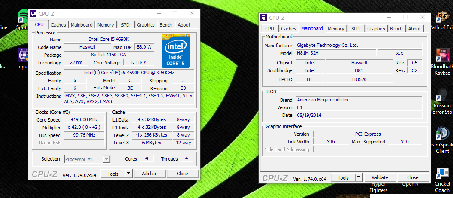The width and height of the screenshot is (453, 198).
Task: Open the Russian Horror Story shortcut
Action: tap(442, 95)
